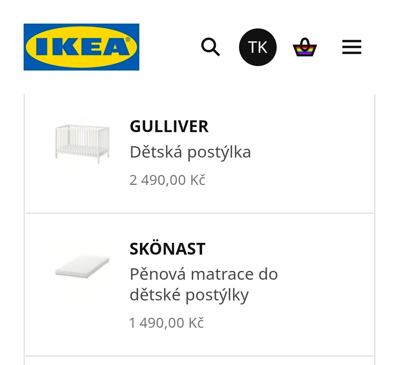Open navigation via the three-line menu icon
The width and height of the screenshot is (399, 365).
pos(351,47)
